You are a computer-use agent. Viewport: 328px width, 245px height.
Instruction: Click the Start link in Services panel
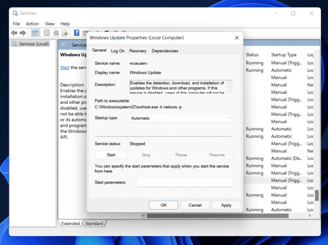pyautogui.click(x=64, y=67)
